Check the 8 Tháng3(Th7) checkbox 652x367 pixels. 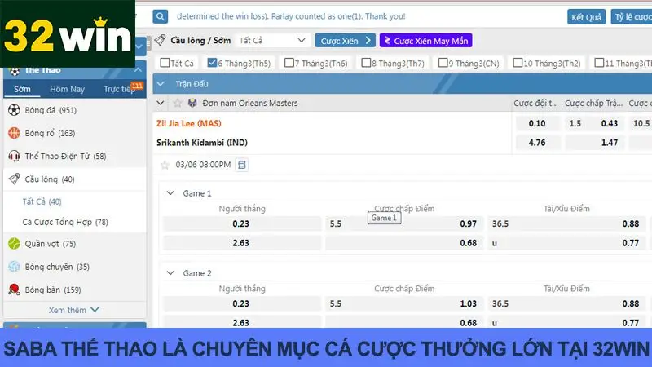(x=366, y=63)
